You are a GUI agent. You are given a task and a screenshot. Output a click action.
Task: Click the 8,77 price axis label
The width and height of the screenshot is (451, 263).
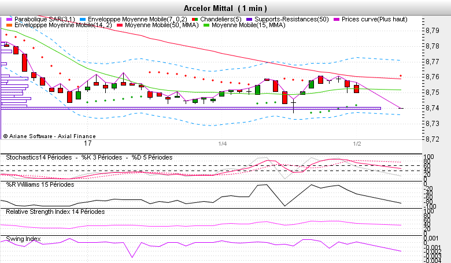coord(432,62)
